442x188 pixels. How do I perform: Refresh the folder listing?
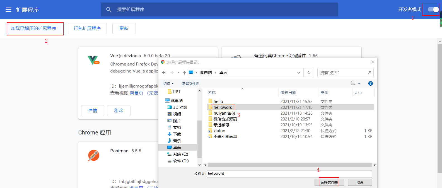coord(309,73)
